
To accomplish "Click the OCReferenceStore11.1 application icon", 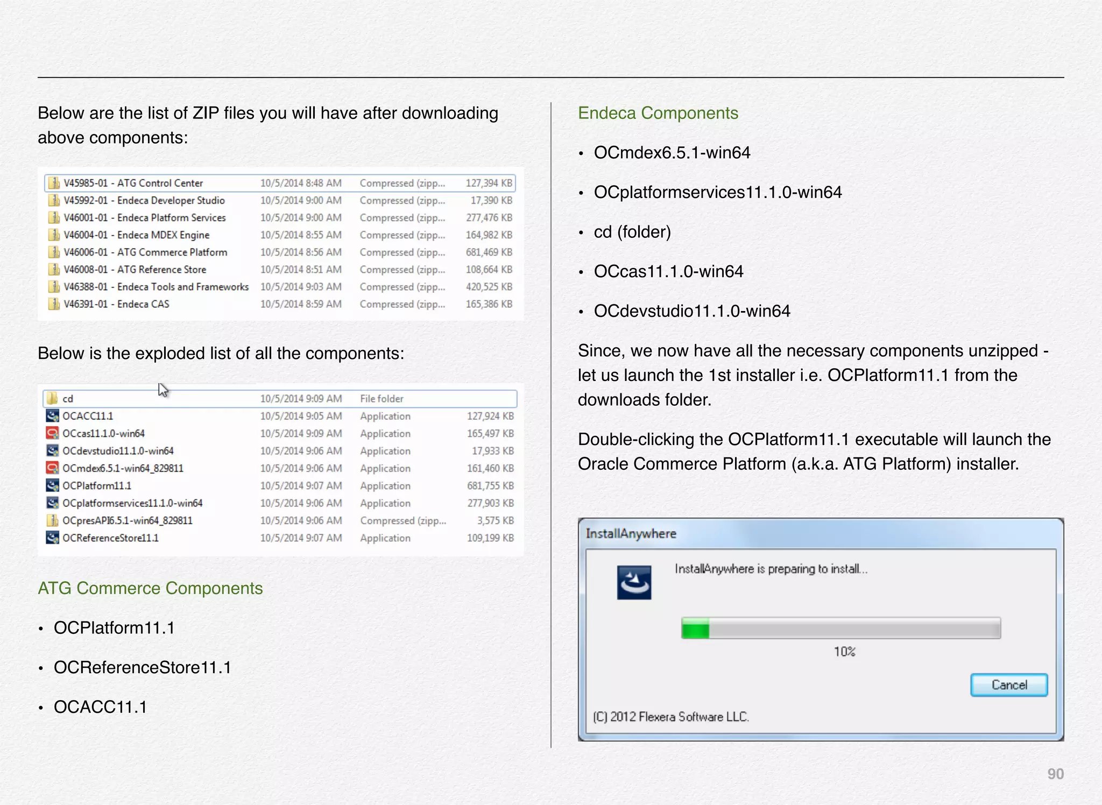I will click(52, 538).
